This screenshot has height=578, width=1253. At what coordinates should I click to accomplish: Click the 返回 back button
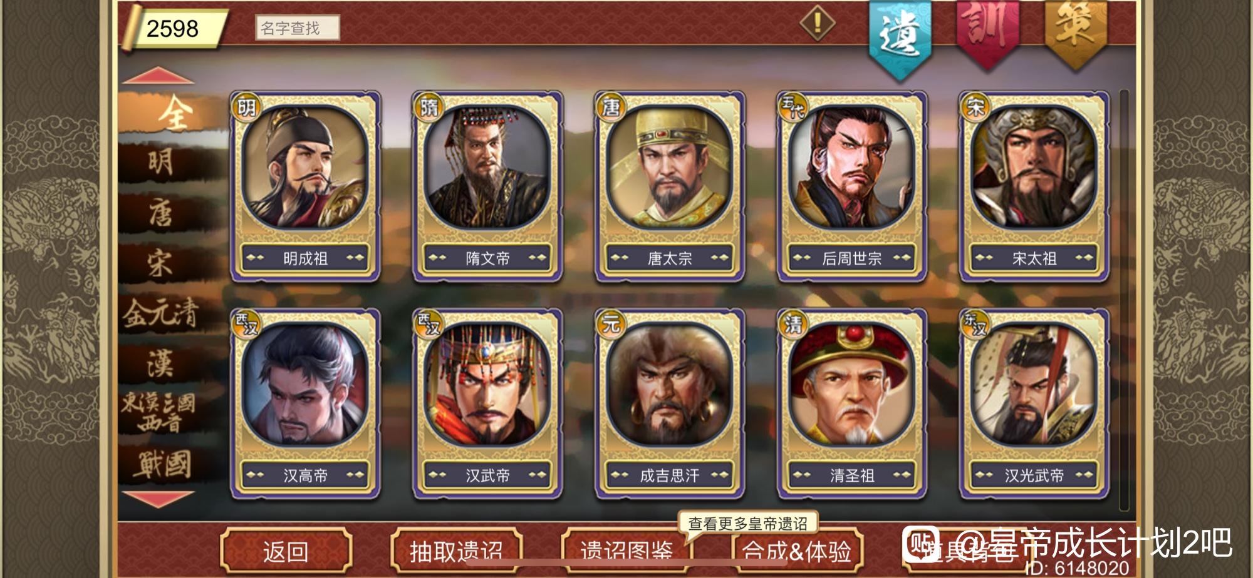[x=286, y=551]
